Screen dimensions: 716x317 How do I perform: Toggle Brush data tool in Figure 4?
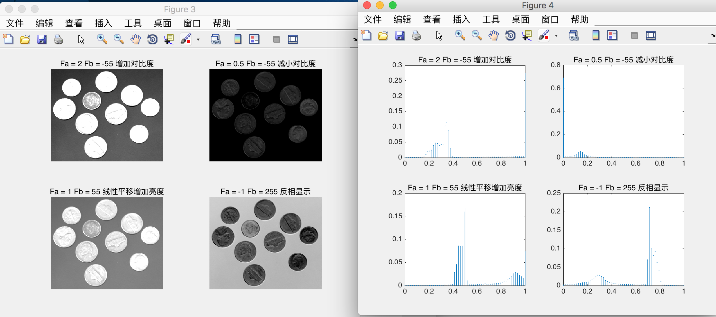click(x=544, y=35)
